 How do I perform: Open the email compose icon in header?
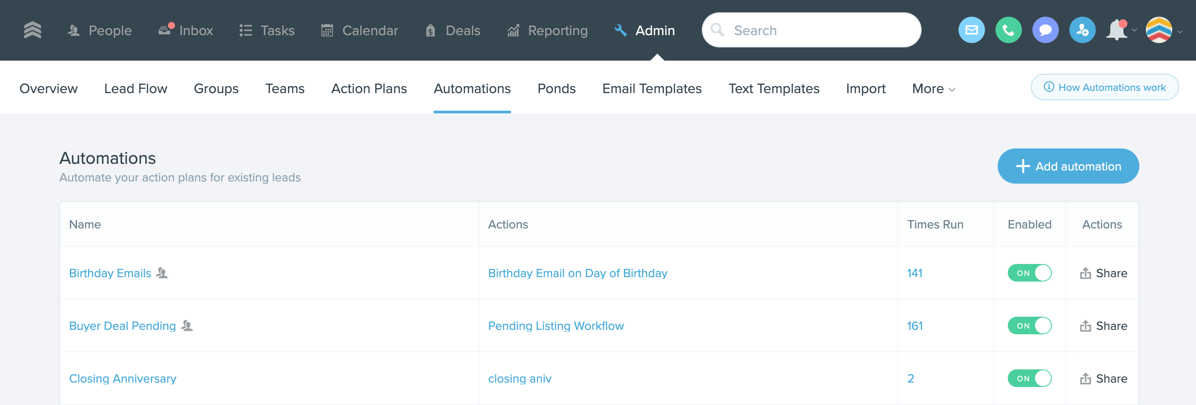coord(971,30)
